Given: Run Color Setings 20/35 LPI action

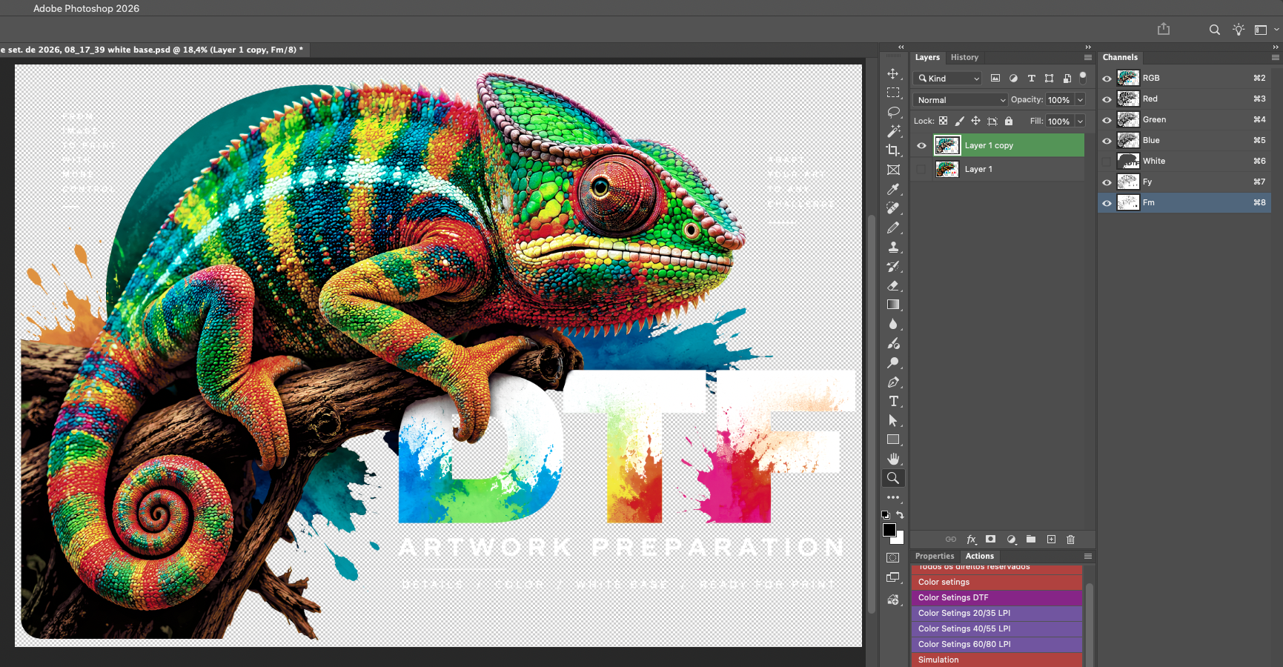Looking at the screenshot, I should point(997,613).
